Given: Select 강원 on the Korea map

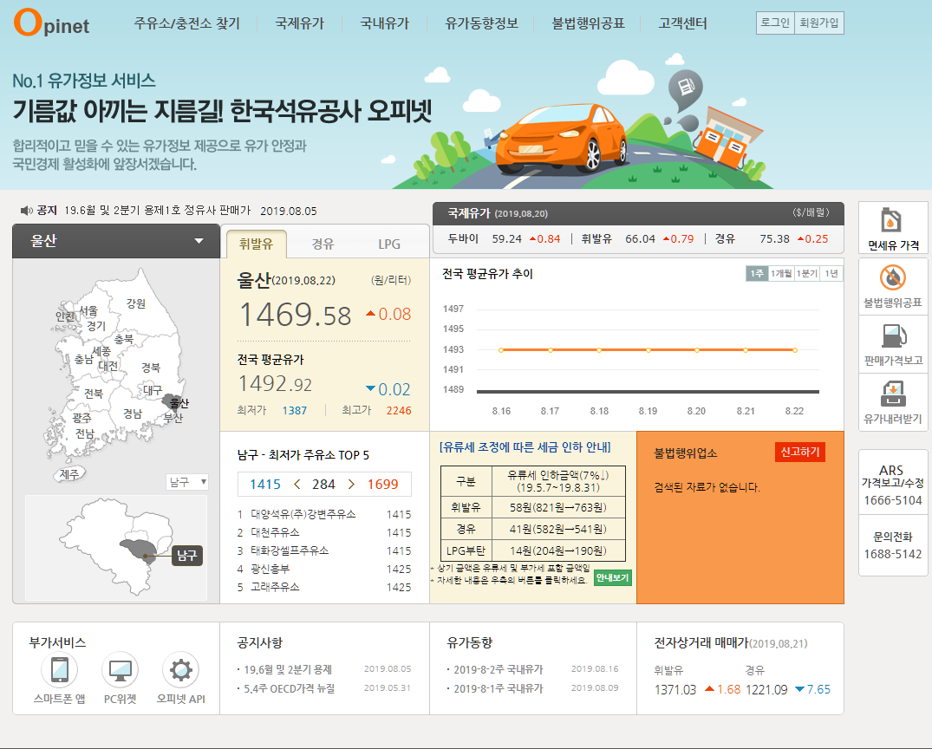Looking at the screenshot, I should [x=135, y=303].
